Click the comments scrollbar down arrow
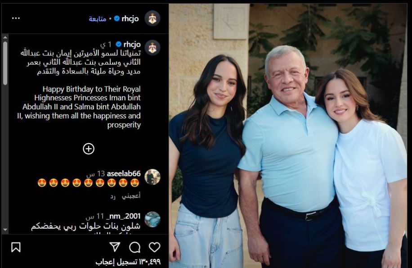 pos(5,230)
